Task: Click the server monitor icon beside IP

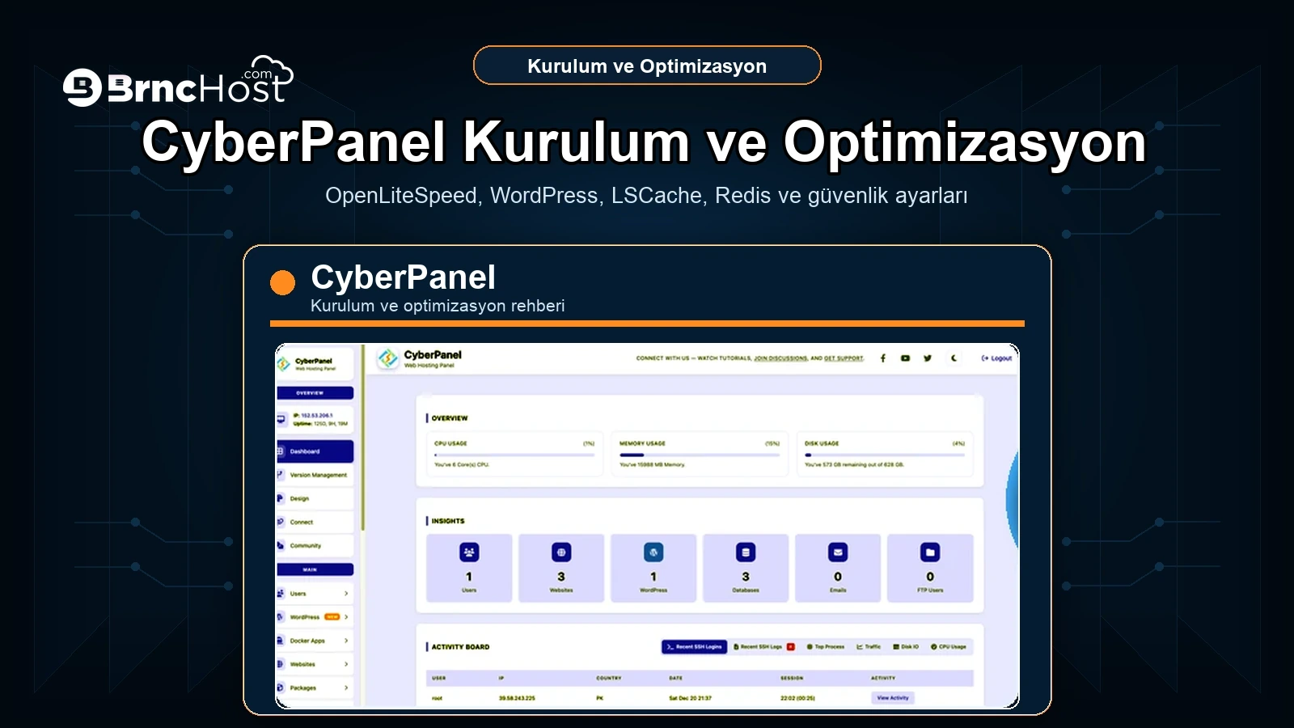Action: [x=281, y=419]
